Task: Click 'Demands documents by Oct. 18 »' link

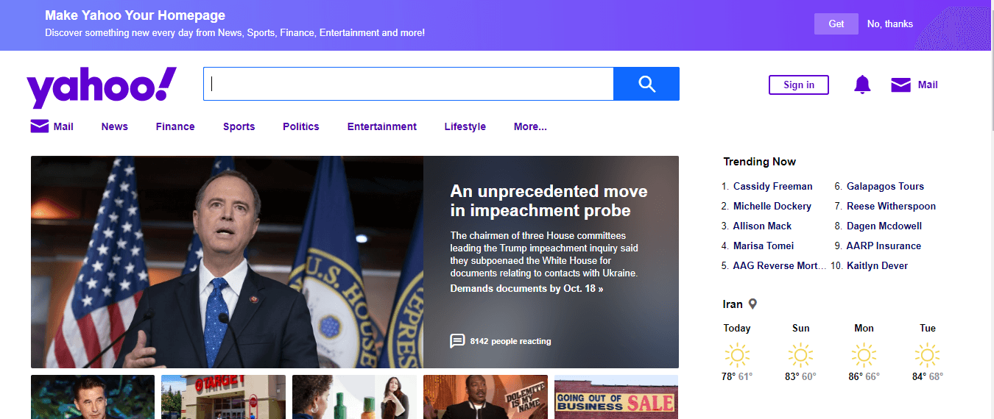Action: pyautogui.click(x=526, y=289)
